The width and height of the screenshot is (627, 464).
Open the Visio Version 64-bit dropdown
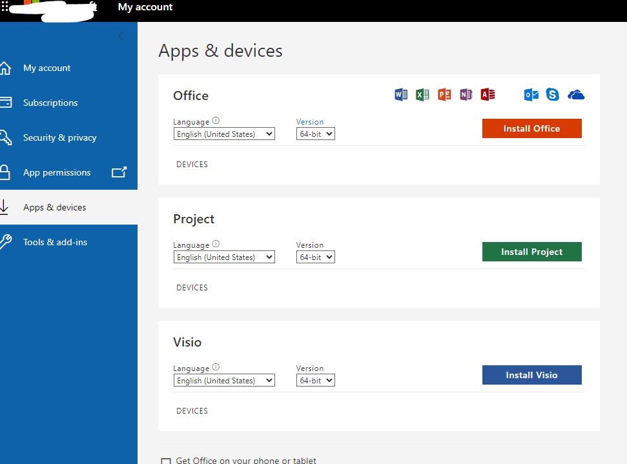click(316, 381)
